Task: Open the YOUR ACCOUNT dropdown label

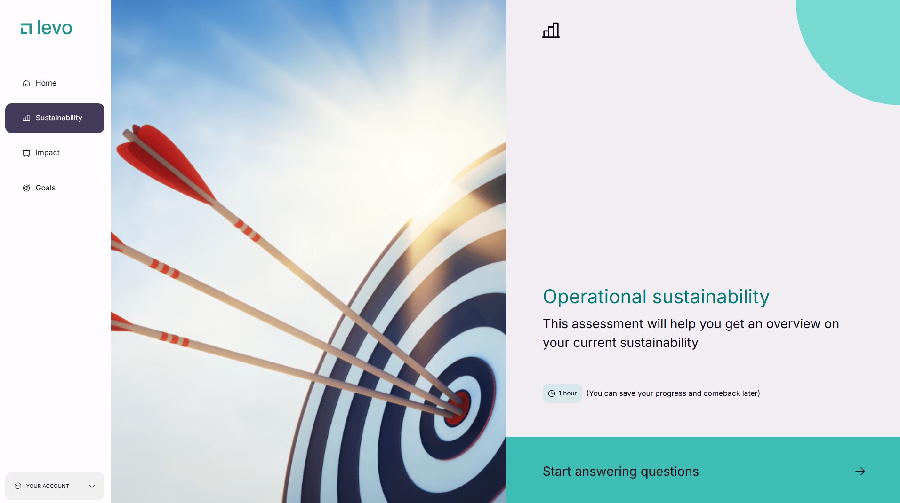Action: pyautogui.click(x=48, y=486)
